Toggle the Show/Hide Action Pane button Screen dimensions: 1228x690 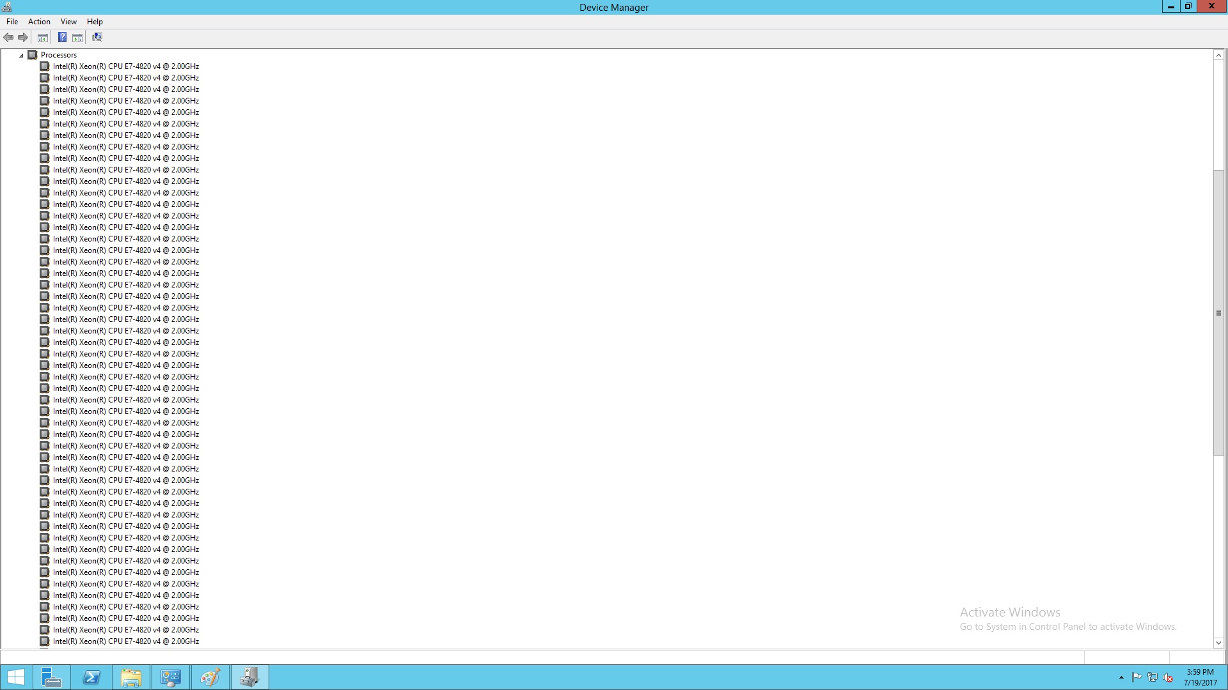[x=77, y=38]
